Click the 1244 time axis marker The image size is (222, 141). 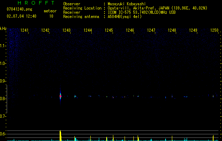pyautogui.click(x=88, y=30)
